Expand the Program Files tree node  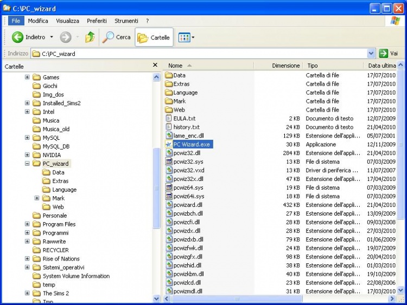28,224
